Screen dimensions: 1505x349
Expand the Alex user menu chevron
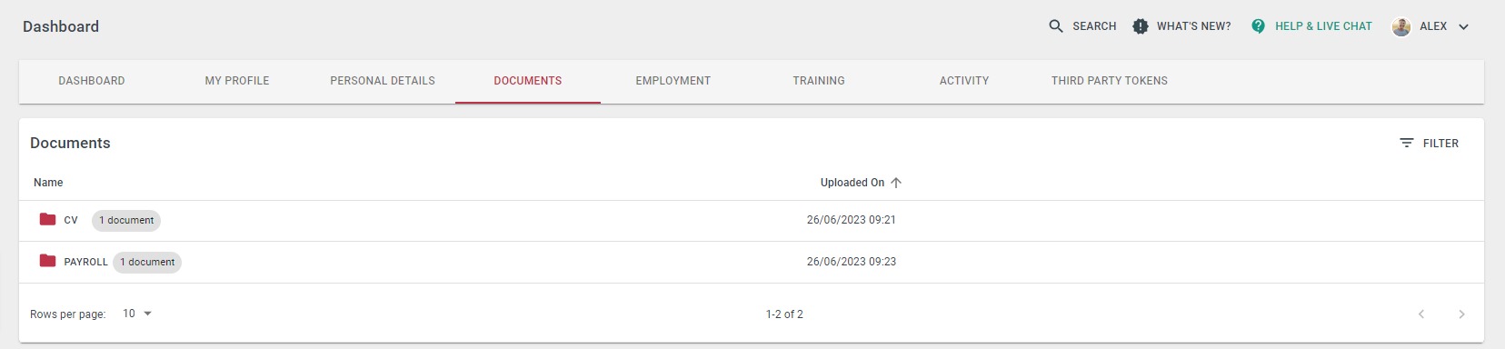click(1463, 26)
